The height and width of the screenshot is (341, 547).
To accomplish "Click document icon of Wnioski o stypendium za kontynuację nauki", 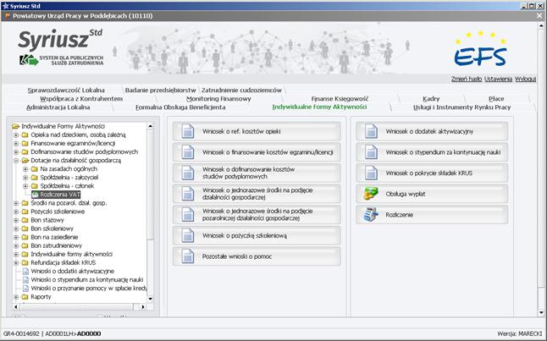I will click(x=25, y=279).
